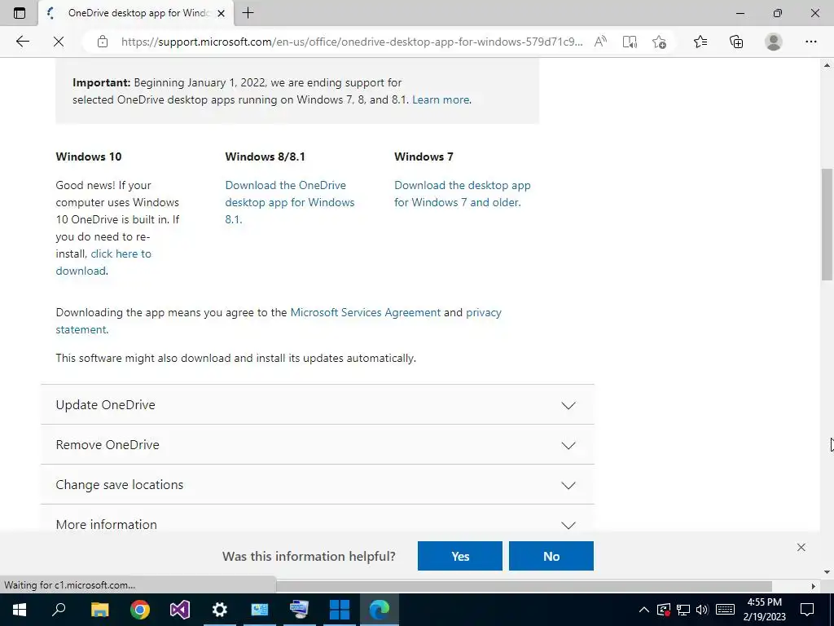Switch to Microsoft Edge taskbar icon
This screenshot has width=834, height=626.
tap(380, 610)
